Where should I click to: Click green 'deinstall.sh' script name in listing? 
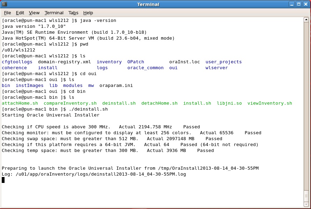119,103
